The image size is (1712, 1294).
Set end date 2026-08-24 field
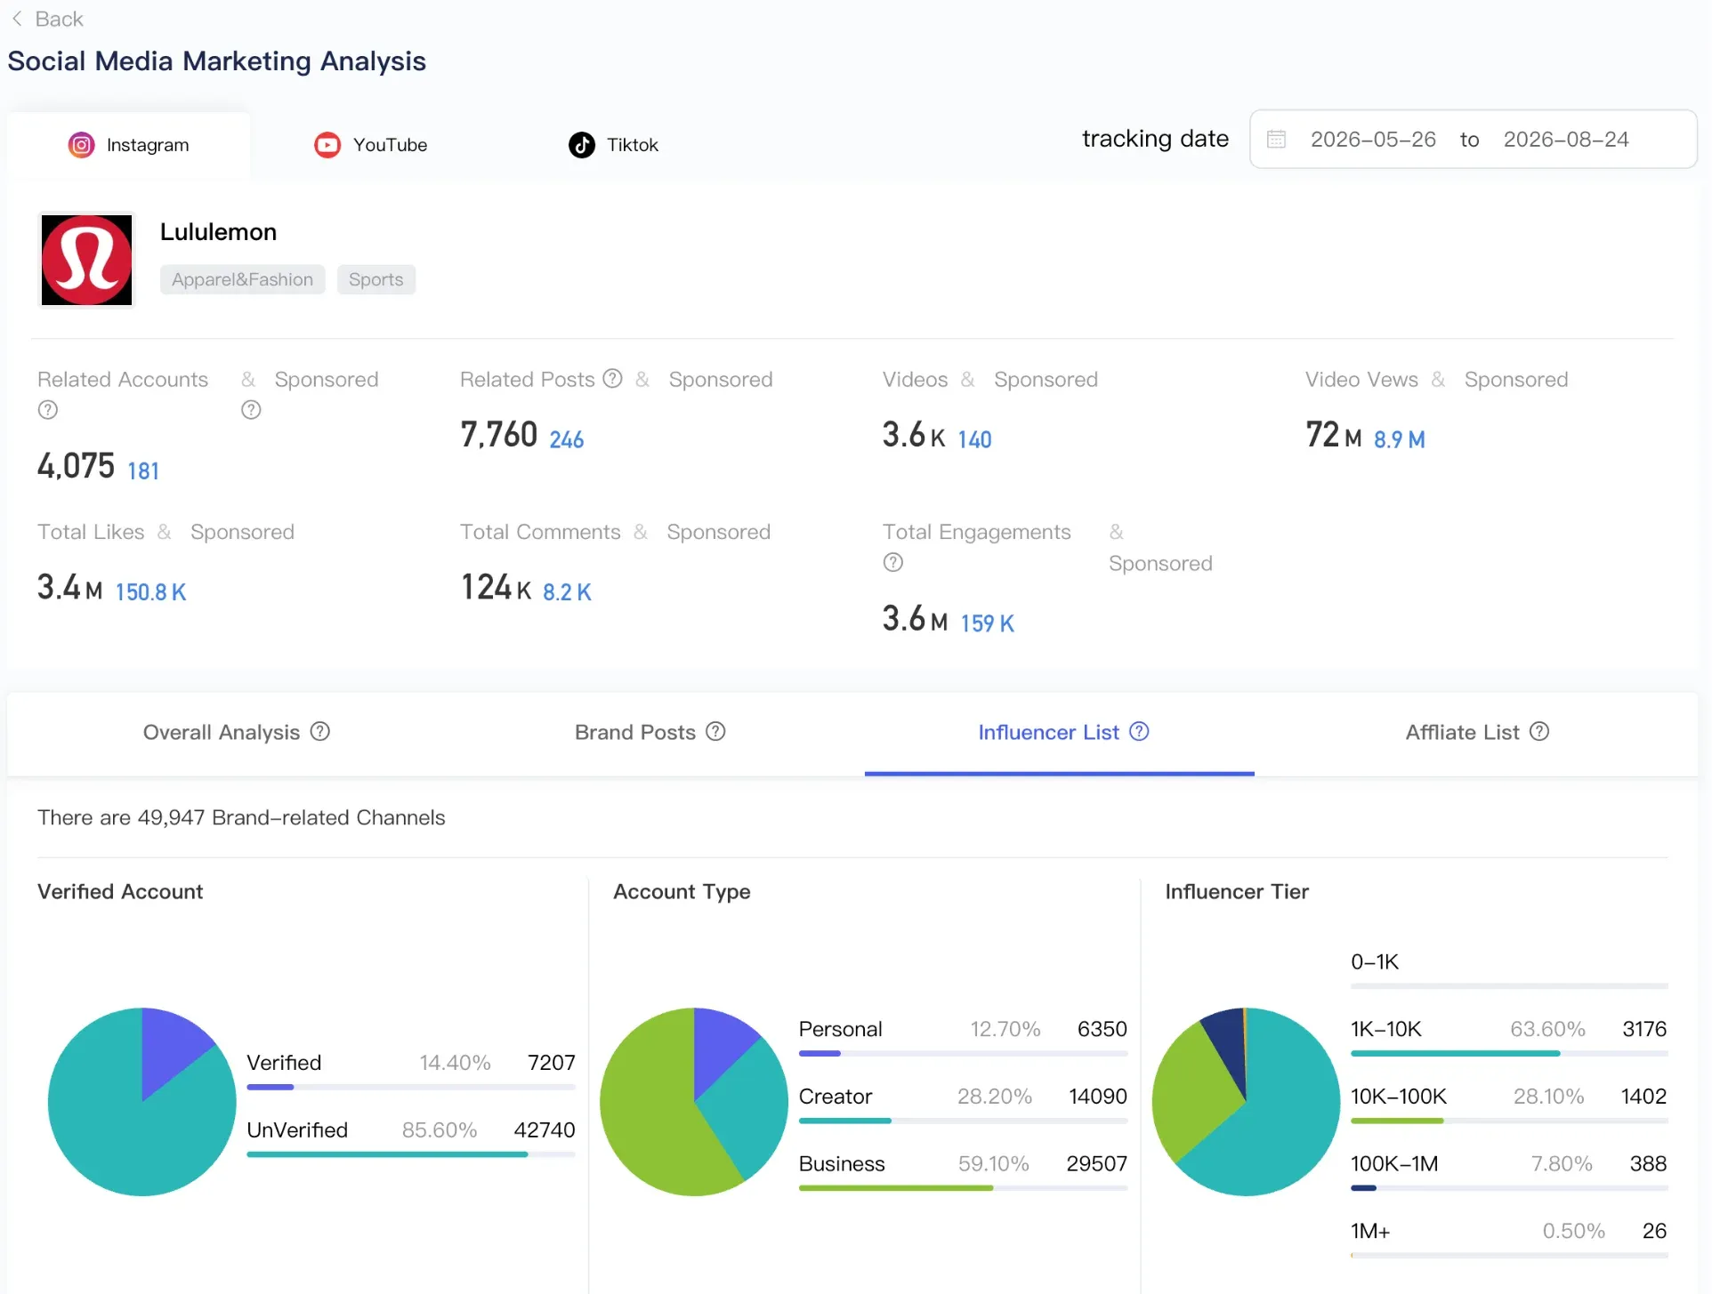(1566, 140)
